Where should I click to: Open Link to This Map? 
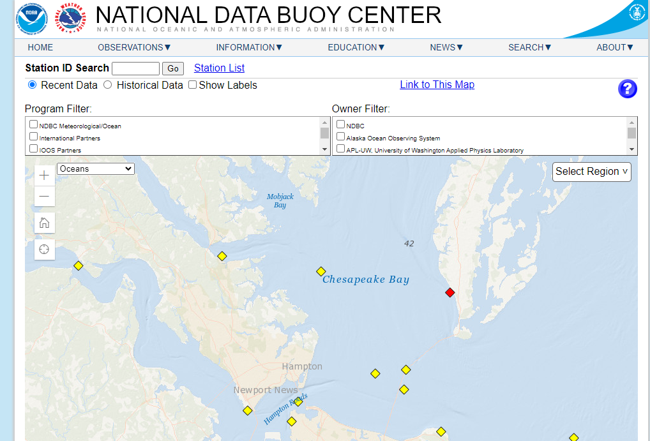[437, 84]
